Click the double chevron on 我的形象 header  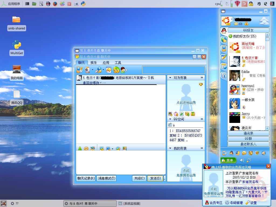[x=202, y=148]
